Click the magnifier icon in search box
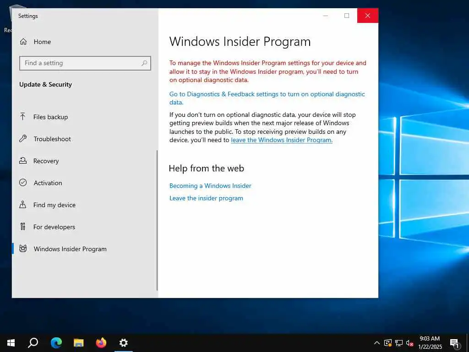Screen dimensions: 469x352 click(x=144, y=63)
